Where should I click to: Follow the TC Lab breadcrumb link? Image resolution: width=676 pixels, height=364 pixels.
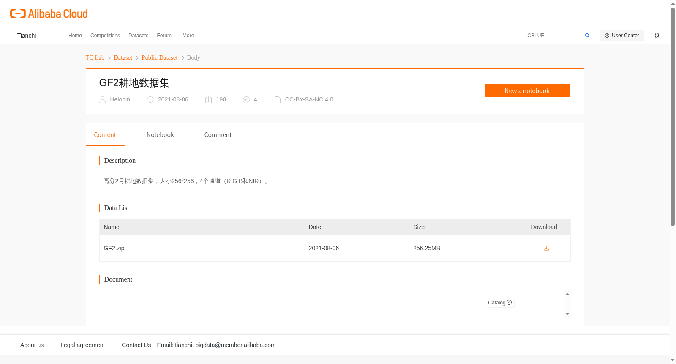(95, 58)
